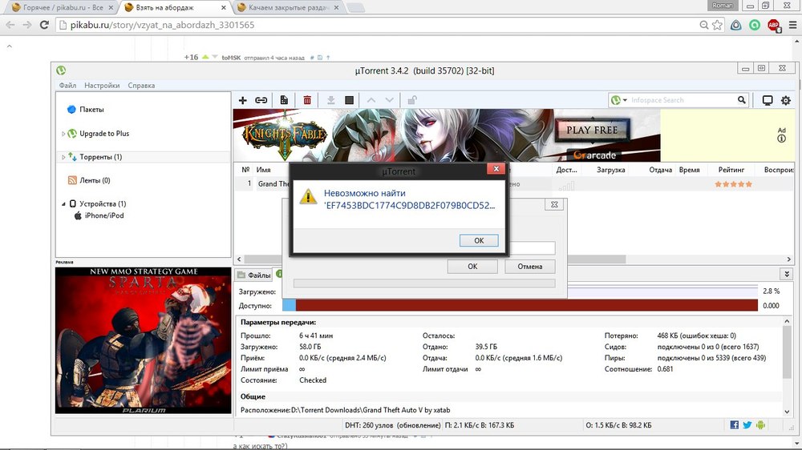Image resolution: width=802 pixels, height=450 pixels.
Task: Open µTorrent preferences gear icon
Action: 786,100
